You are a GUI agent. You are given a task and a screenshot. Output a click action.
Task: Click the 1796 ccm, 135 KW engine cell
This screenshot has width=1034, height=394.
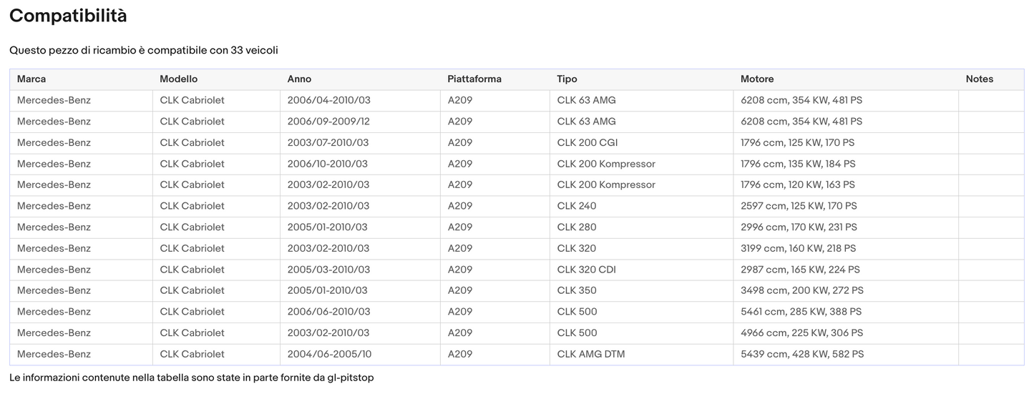pos(798,164)
